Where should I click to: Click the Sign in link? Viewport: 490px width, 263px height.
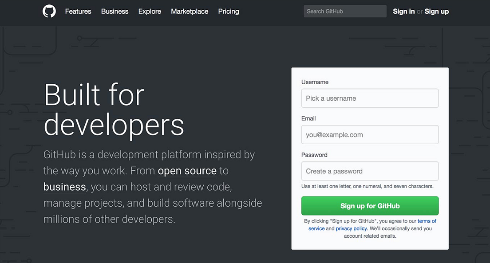pyautogui.click(x=403, y=11)
